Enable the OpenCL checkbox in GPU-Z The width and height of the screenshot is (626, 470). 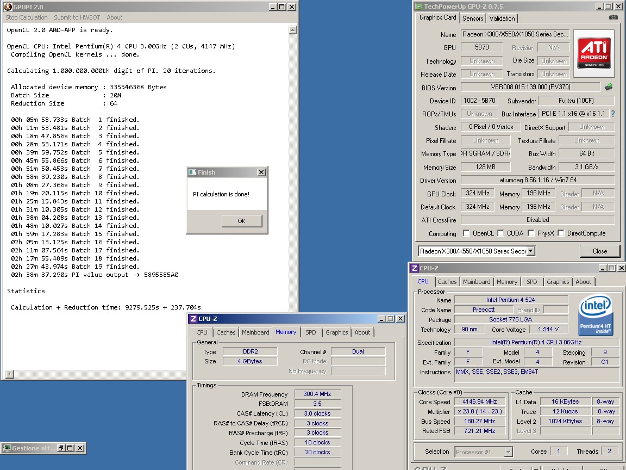466,233
